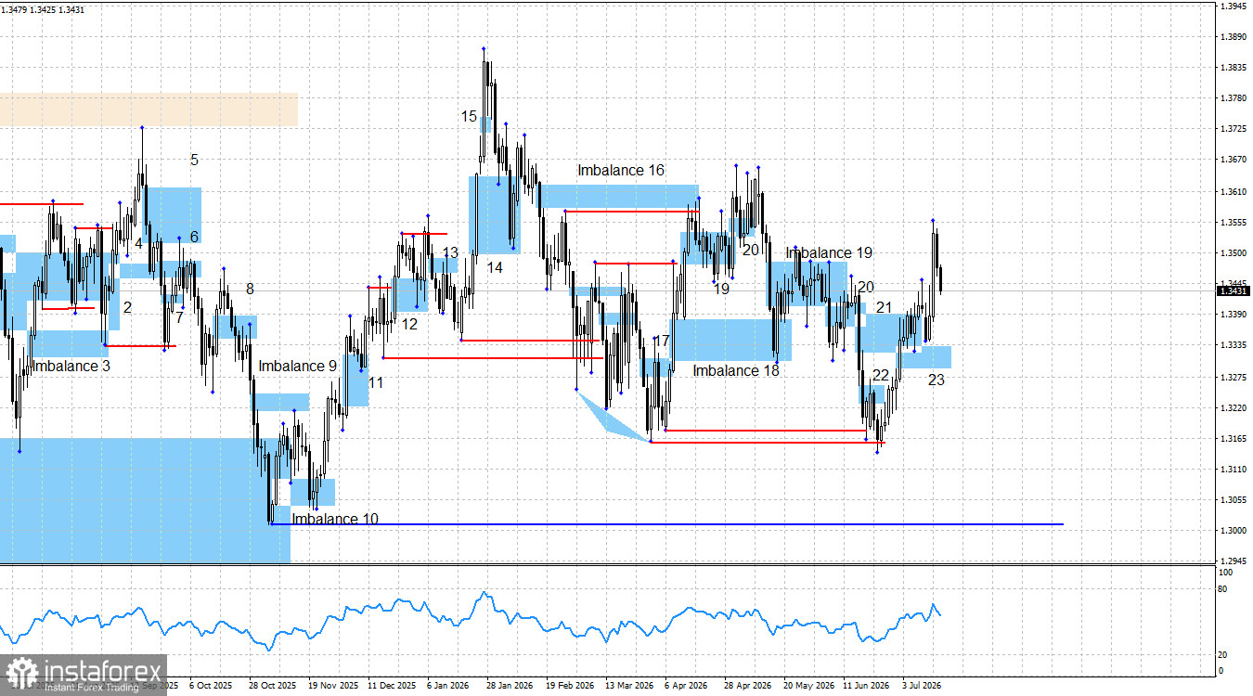Click the 1.3890 price axis label
The width and height of the screenshot is (1253, 696).
coord(1234,37)
